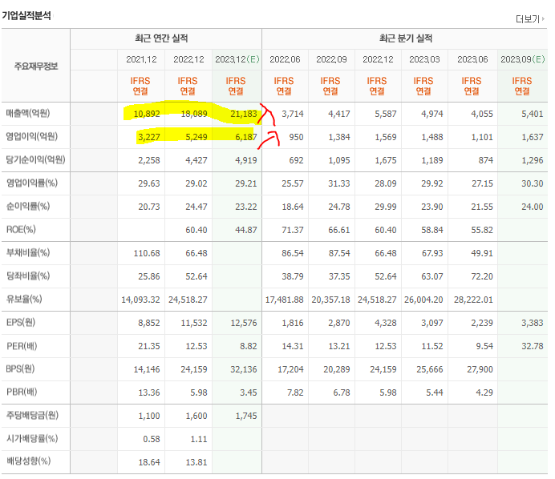Image resolution: width=555 pixels, height=479 pixels.
Task: Click the 당기순이익(억원) row label
Action: coord(35,159)
